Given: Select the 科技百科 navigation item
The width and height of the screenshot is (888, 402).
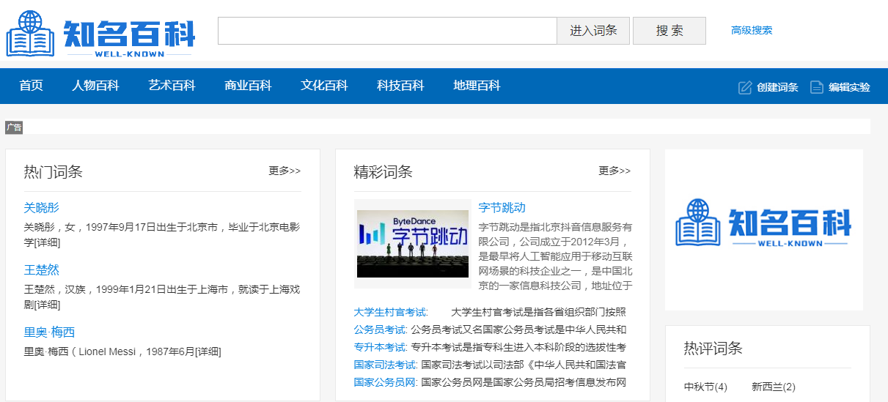Looking at the screenshot, I should [400, 86].
